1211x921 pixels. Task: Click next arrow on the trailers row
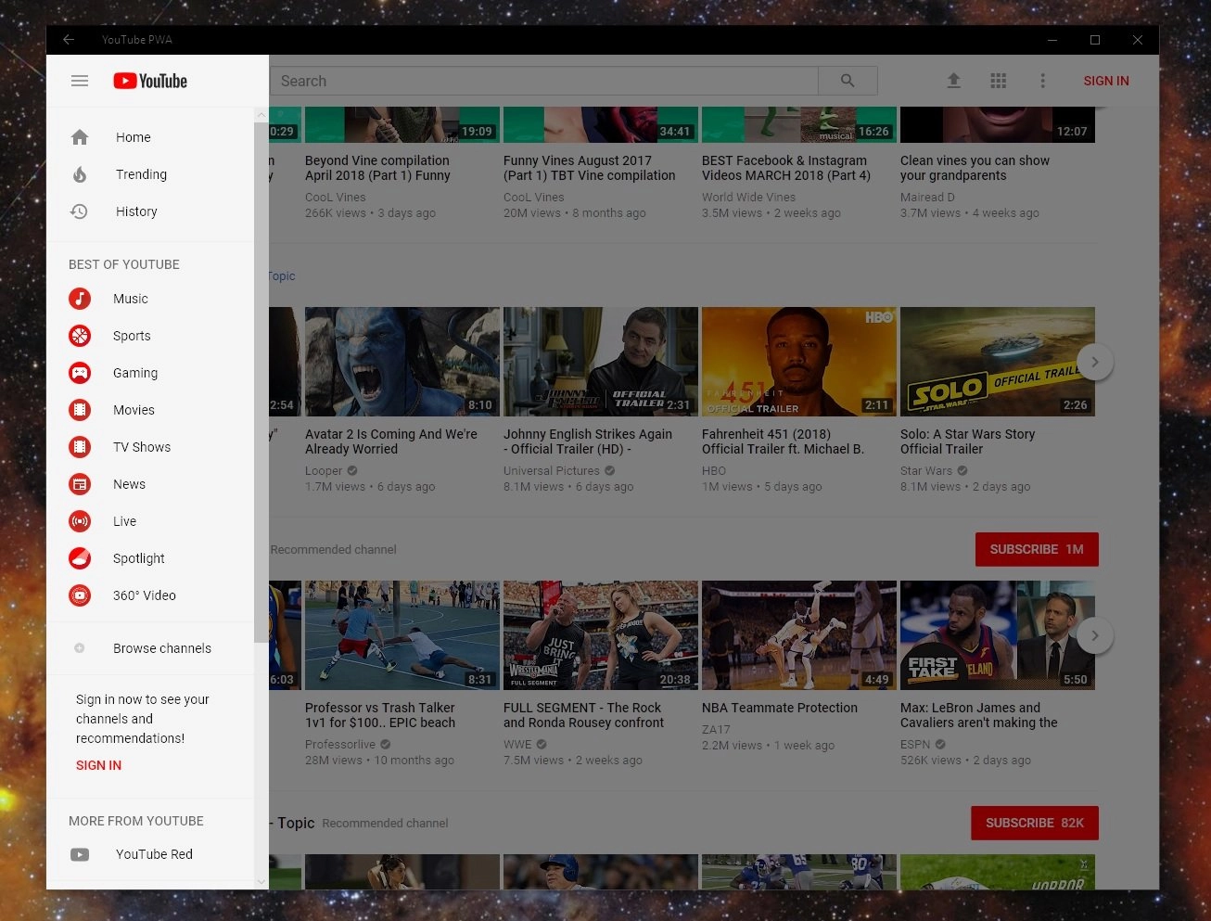(x=1095, y=362)
